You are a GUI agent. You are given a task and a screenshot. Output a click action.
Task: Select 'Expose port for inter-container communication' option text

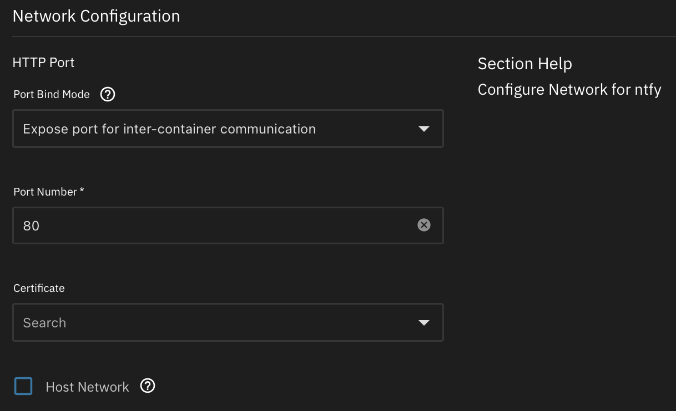169,129
